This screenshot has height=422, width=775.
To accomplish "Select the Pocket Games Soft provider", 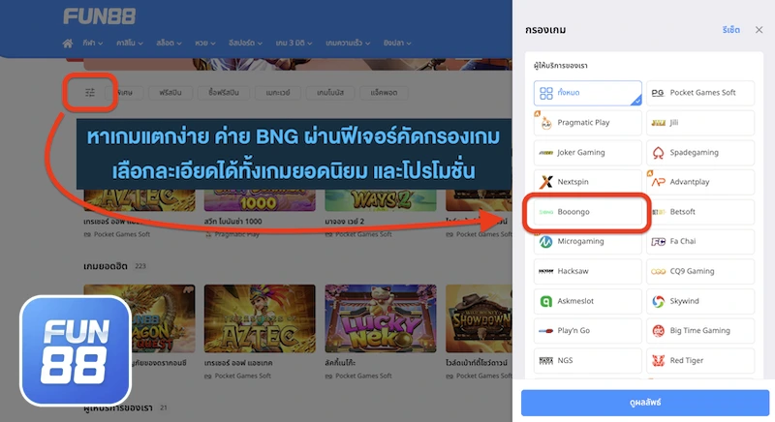I will pos(700,93).
